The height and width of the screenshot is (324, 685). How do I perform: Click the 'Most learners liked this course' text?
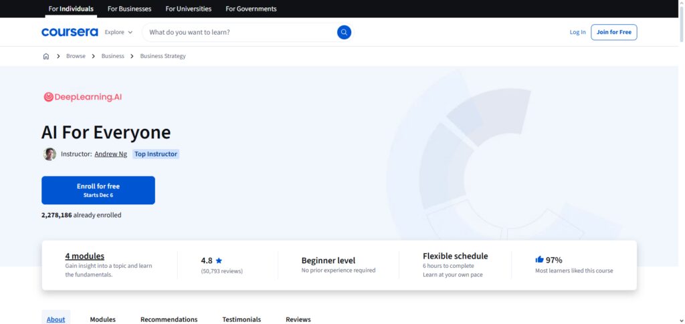574,271
